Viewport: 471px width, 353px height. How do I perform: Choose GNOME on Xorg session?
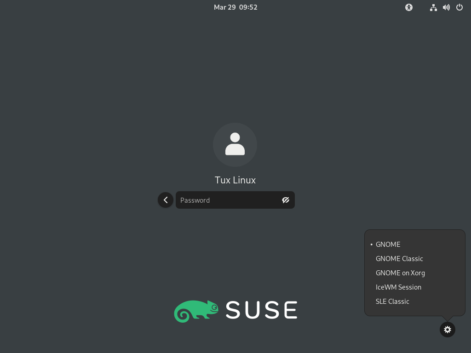point(400,273)
